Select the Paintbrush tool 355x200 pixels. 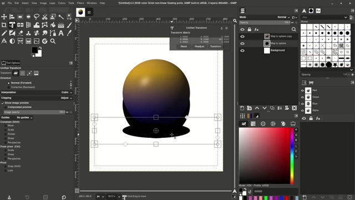point(69,24)
